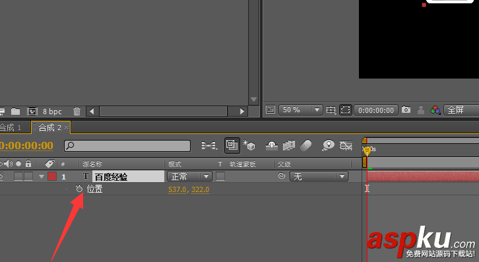Click the 父级 column header
Image resolution: width=479 pixels, height=262 pixels.
tap(284, 164)
